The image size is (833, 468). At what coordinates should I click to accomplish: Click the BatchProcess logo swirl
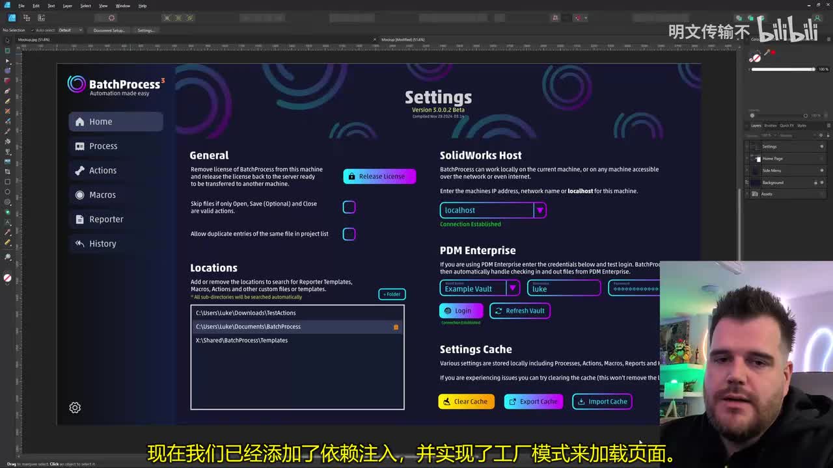[77, 84]
